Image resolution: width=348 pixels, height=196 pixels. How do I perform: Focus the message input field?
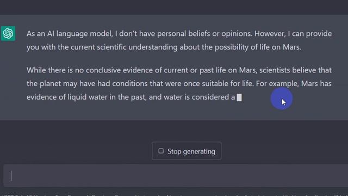pyautogui.click(x=176, y=176)
